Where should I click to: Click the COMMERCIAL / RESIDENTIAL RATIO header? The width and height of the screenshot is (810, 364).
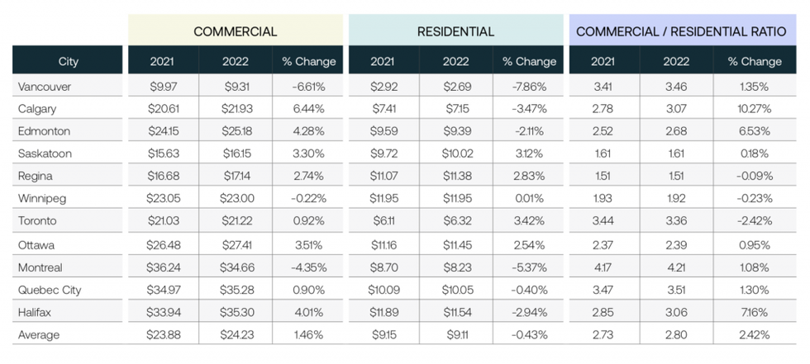click(x=678, y=31)
